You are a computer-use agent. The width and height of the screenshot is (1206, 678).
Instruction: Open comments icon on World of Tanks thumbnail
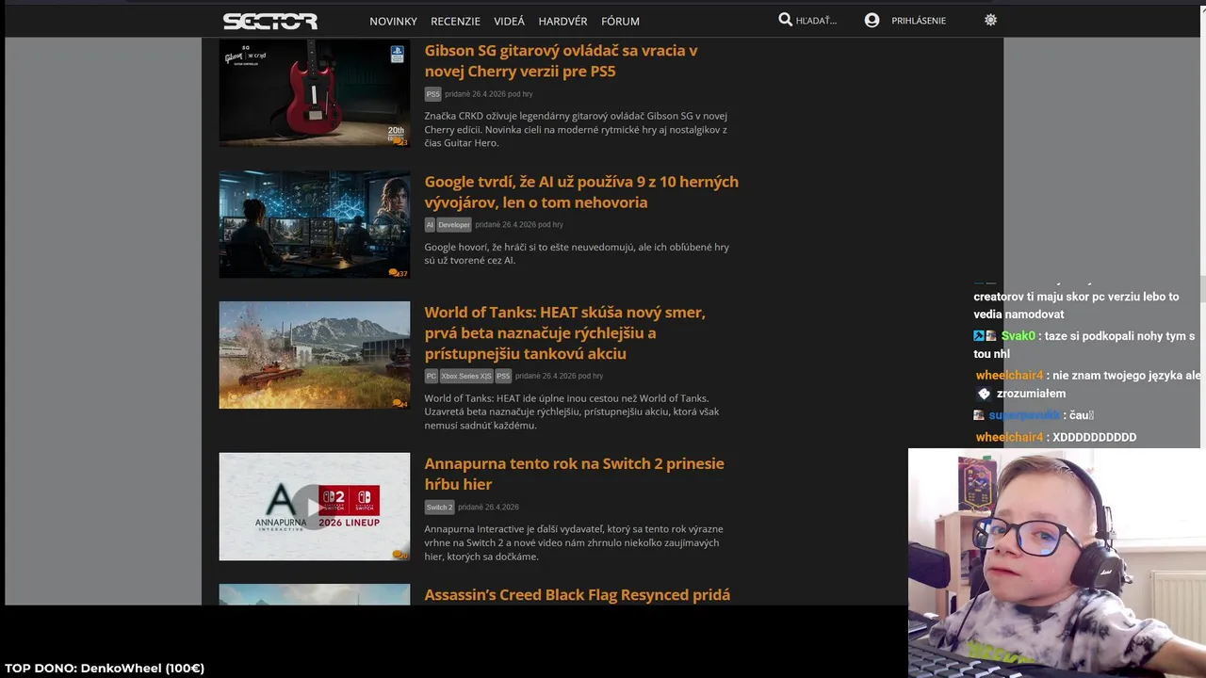[x=399, y=404]
